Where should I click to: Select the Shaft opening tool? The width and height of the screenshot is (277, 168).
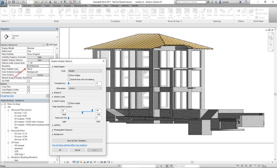(x=209, y=12)
